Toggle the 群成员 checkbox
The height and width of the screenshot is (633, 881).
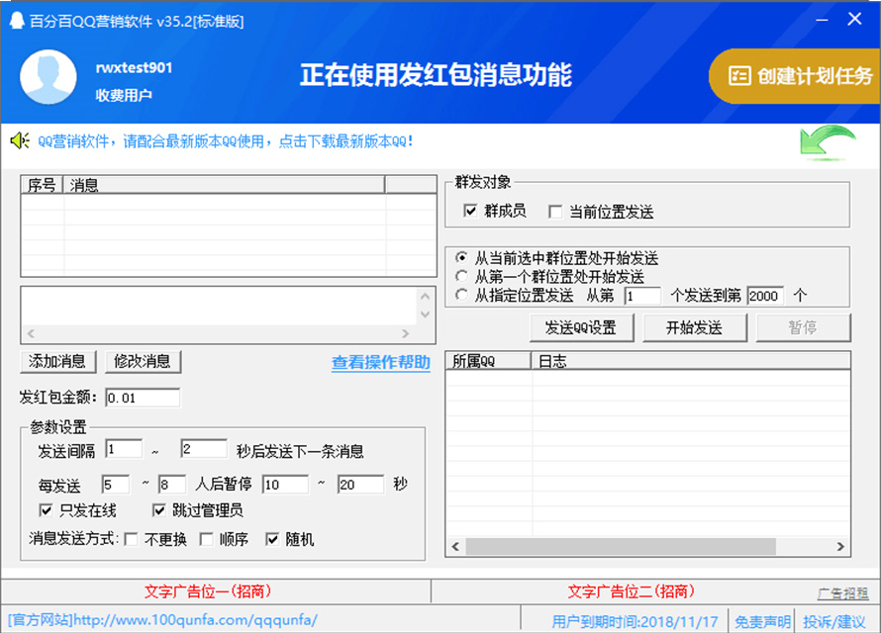pos(470,211)
